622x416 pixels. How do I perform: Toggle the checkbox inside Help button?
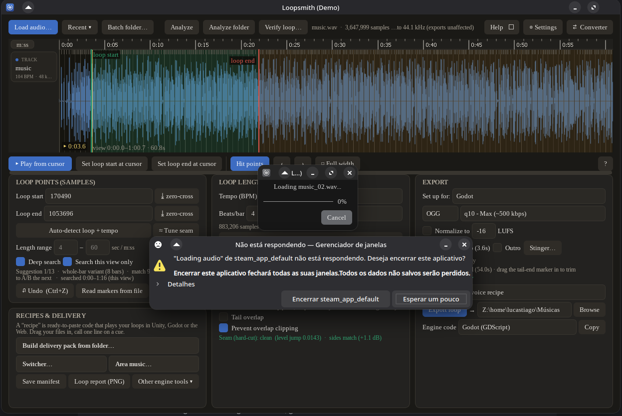(x=511, y=27)
